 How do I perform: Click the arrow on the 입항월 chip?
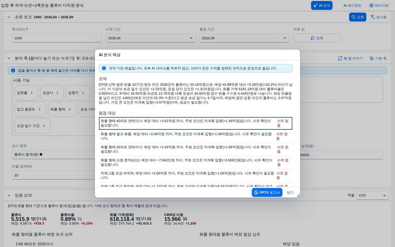point(32,93)
